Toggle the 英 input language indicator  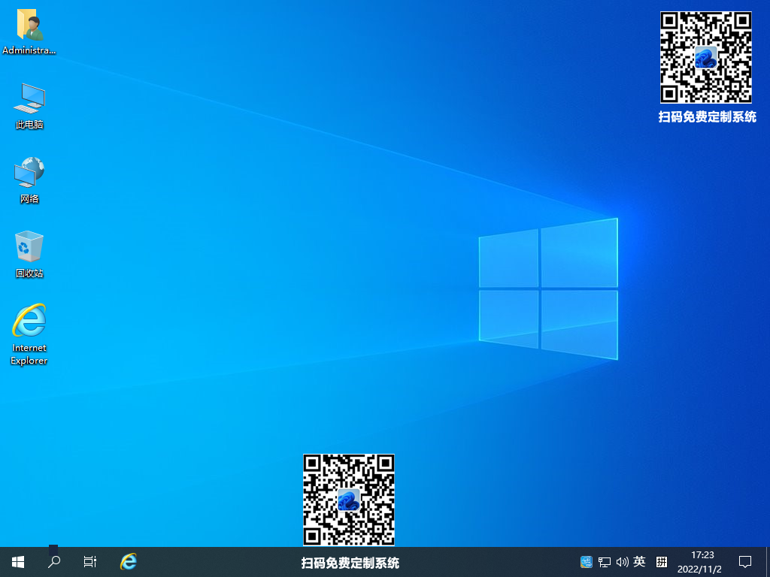tap(639, 562)
